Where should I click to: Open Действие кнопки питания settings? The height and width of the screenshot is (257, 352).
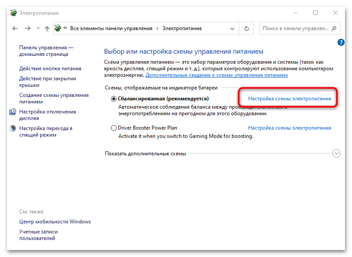click(50, 69)
